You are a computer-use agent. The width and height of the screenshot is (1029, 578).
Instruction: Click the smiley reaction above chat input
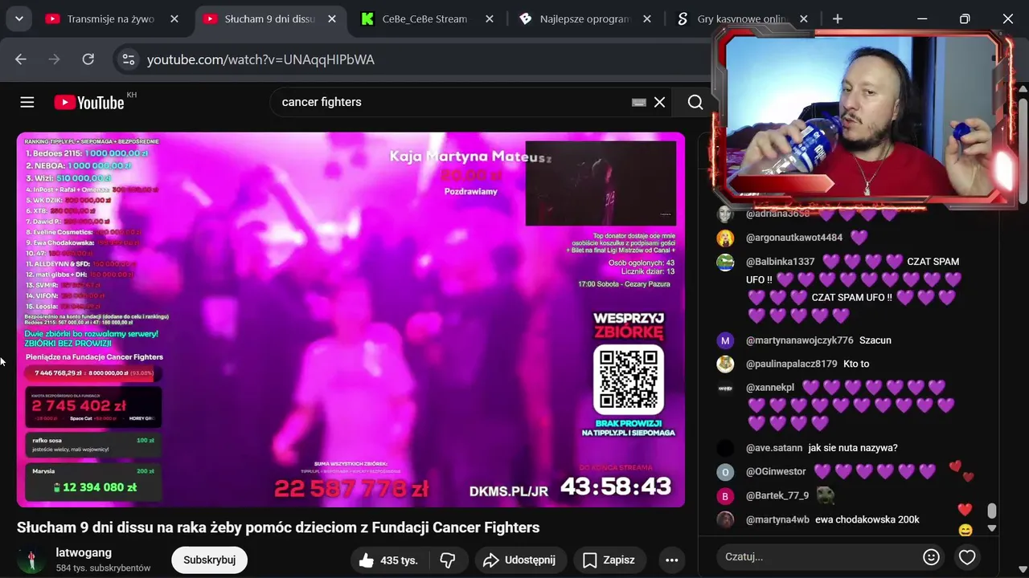pyautogui.click(x=965, y=530)
